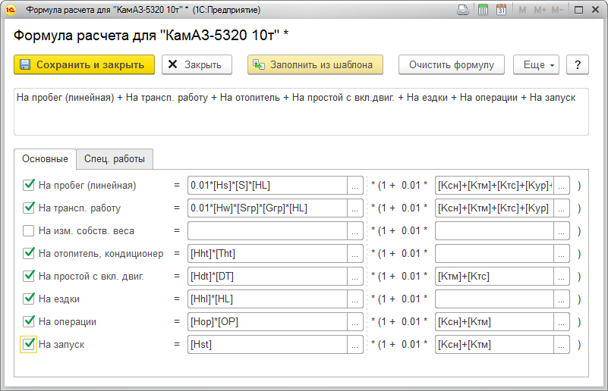
Task: Switch to the Основные tab
Action: click(x=45, y=158)
